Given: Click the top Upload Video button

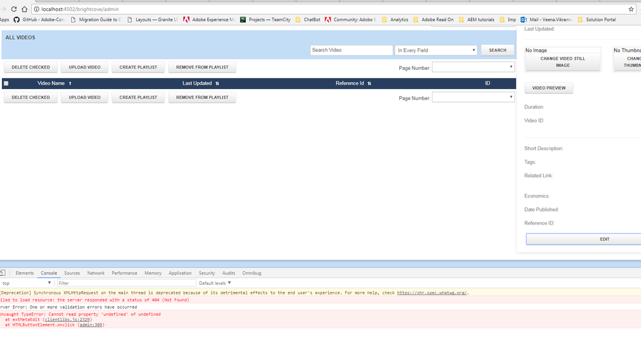Looking at the screenshot, I should point(85,67).
